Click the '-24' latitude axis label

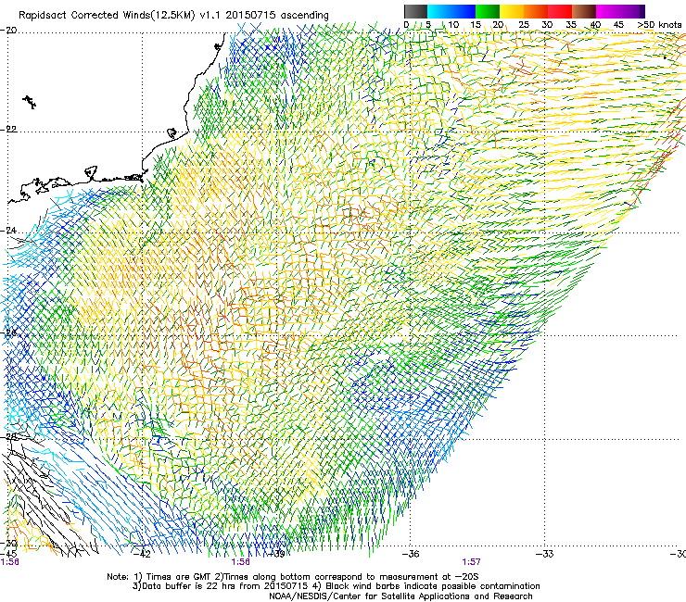tap(8, 231)
